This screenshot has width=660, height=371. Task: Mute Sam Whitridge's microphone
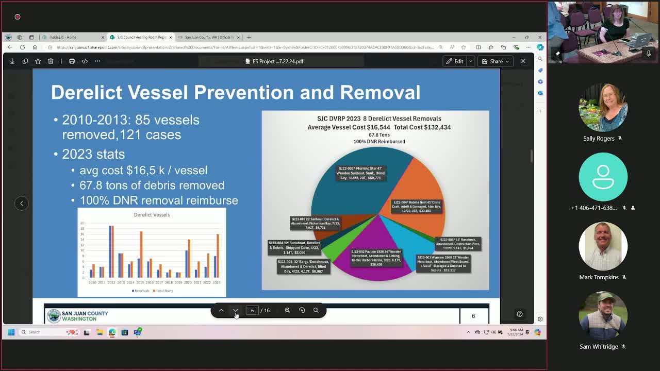pyautogui.click(x=624, y=347)
